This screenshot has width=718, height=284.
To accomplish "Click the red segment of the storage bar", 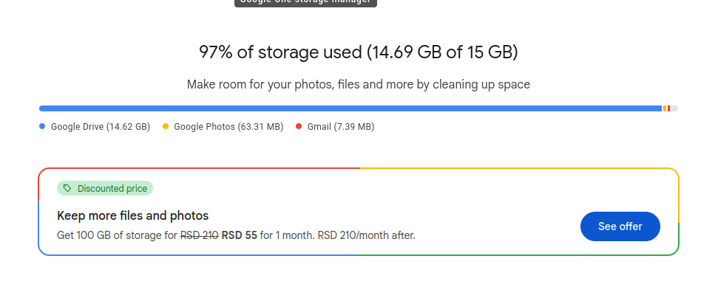I will 668,108.
